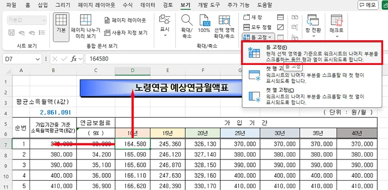Image resolution: width=388 pixels, height=190 pixels.
Task: Click cell with value 36,900
Action: click(96, 186)
